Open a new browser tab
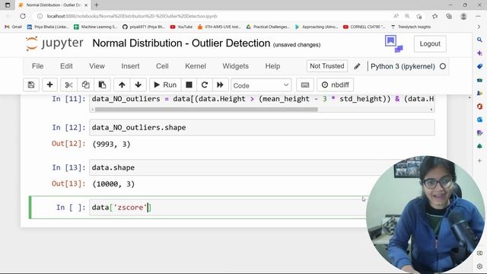Image resolution: width=487 pixels, height=274 pixels. coord(97,5)
